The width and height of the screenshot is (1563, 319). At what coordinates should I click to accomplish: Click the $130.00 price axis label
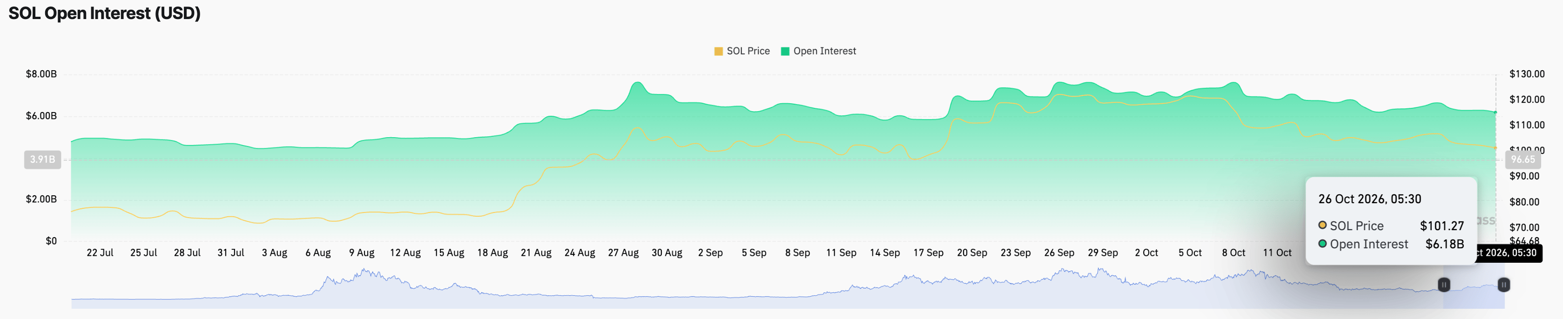[1527, 74]
